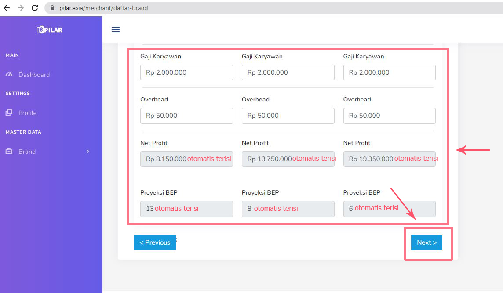This screenshot has width=503, height=293.
Task: Go back with the Previous button
Action: pyautogui.click(x=155, y=242)
